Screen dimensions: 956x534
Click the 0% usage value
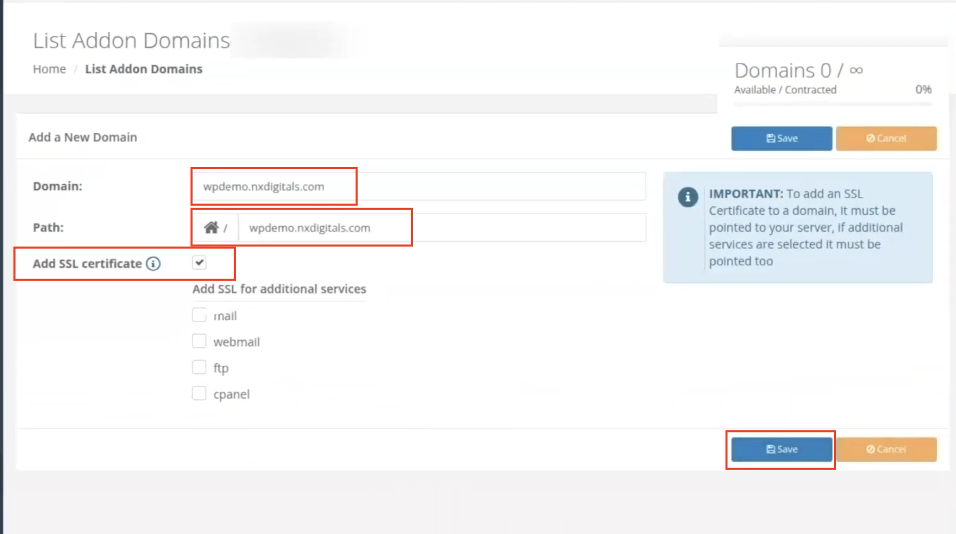(x=923, y=89)
